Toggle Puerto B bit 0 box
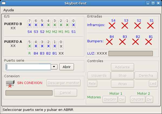The image size is (162, 114). [x=73, y=25]
